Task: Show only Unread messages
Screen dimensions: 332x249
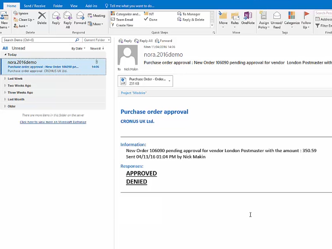Action: [x=18, y=48]
